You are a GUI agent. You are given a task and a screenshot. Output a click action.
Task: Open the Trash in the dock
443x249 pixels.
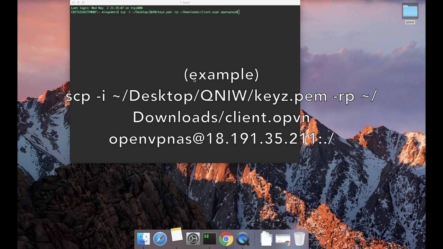pyautogui.click(x=299, y=239)
